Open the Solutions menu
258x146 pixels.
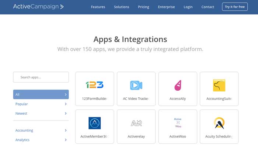click(122, 7)
